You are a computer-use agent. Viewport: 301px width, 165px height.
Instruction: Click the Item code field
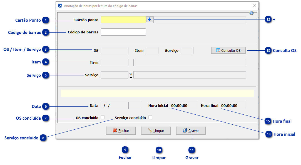pos(115,63)
